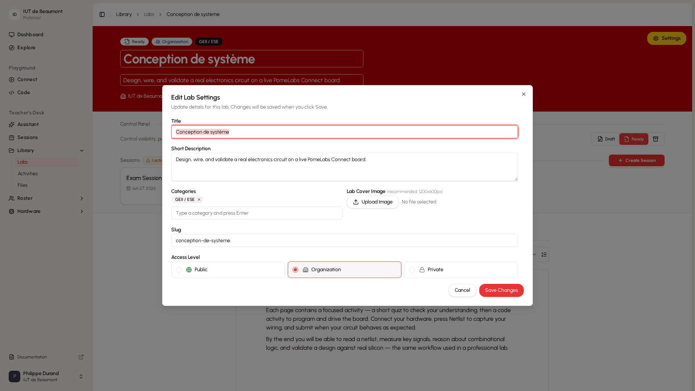This screenshot has width=695, height=391.
Task: Click the Upload Image button
Action: click(372, 202)
